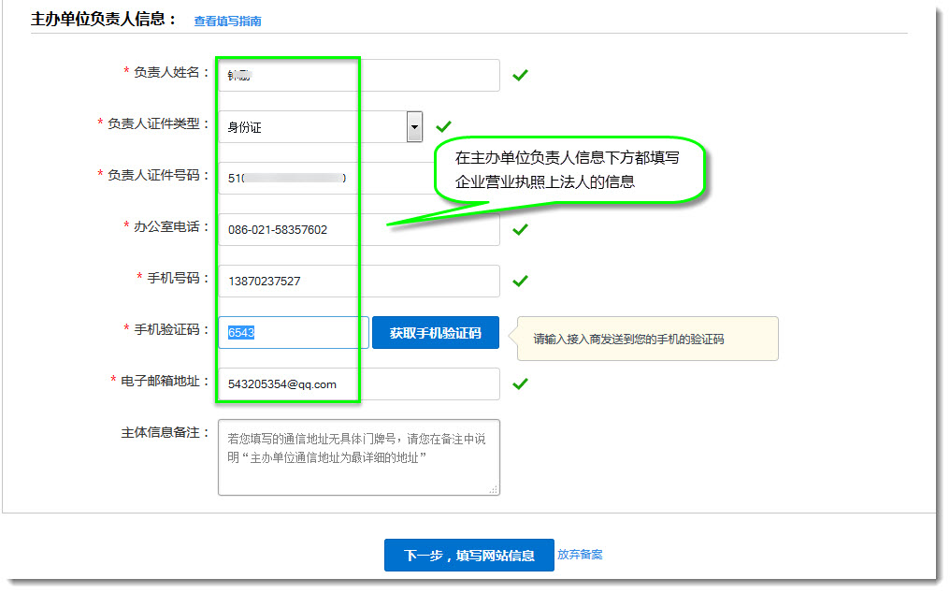
Task: Click the green checkmark beside 负责人姓名 field
Action: point(520,75)
